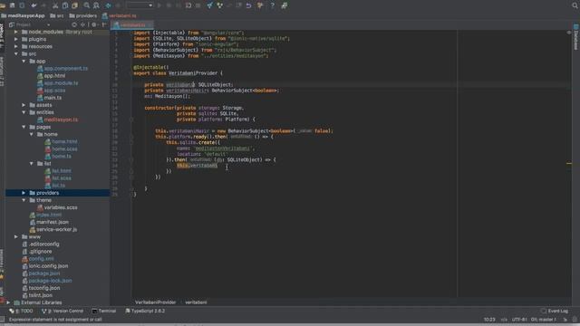Viewport: 580px width, 326px height.
Task: Click the UTF-8 encoding status item
Action: point(519,320)
